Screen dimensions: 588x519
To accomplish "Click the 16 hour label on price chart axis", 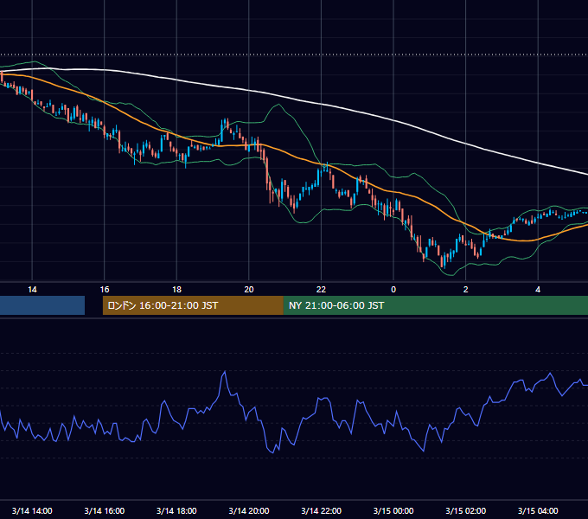I will (105, 290).
